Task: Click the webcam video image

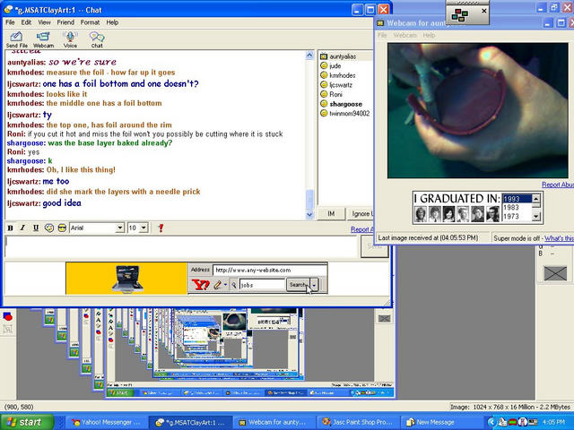Action: [x=478, y=110]
